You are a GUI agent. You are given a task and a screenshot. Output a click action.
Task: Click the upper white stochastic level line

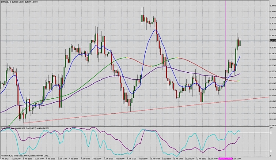point(135,133)
